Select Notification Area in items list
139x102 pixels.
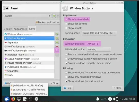click(29, 47)
